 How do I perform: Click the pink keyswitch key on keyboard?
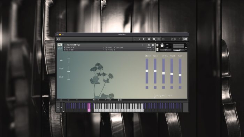[x=89, y=107]
